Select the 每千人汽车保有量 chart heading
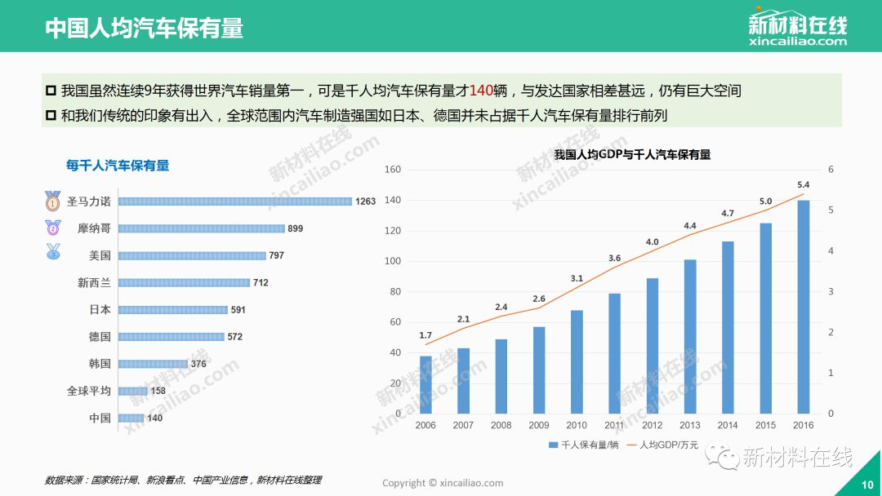 (x=118, y=166)
